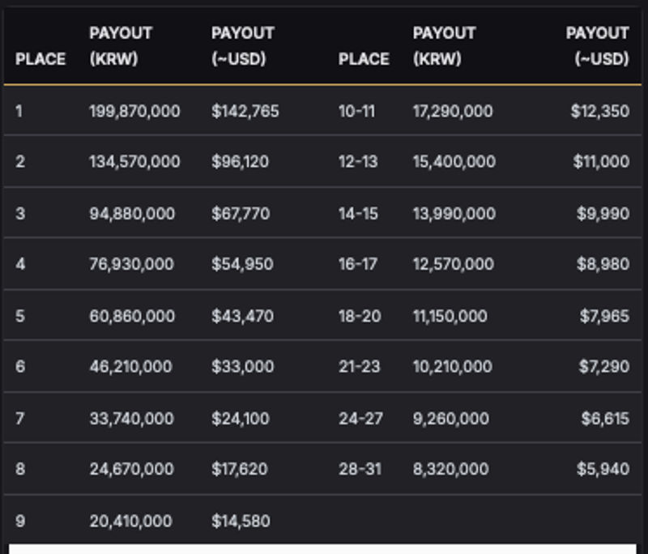Click the $14,580 ninth place payout
The height and width of the screenshot is (554, 648).
click(x=241, y=521)
